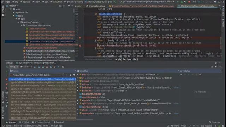Click the Force Step Into debug icon
Image resolution: width=226 pixels, height=127 pixels.
coord(47,67)
